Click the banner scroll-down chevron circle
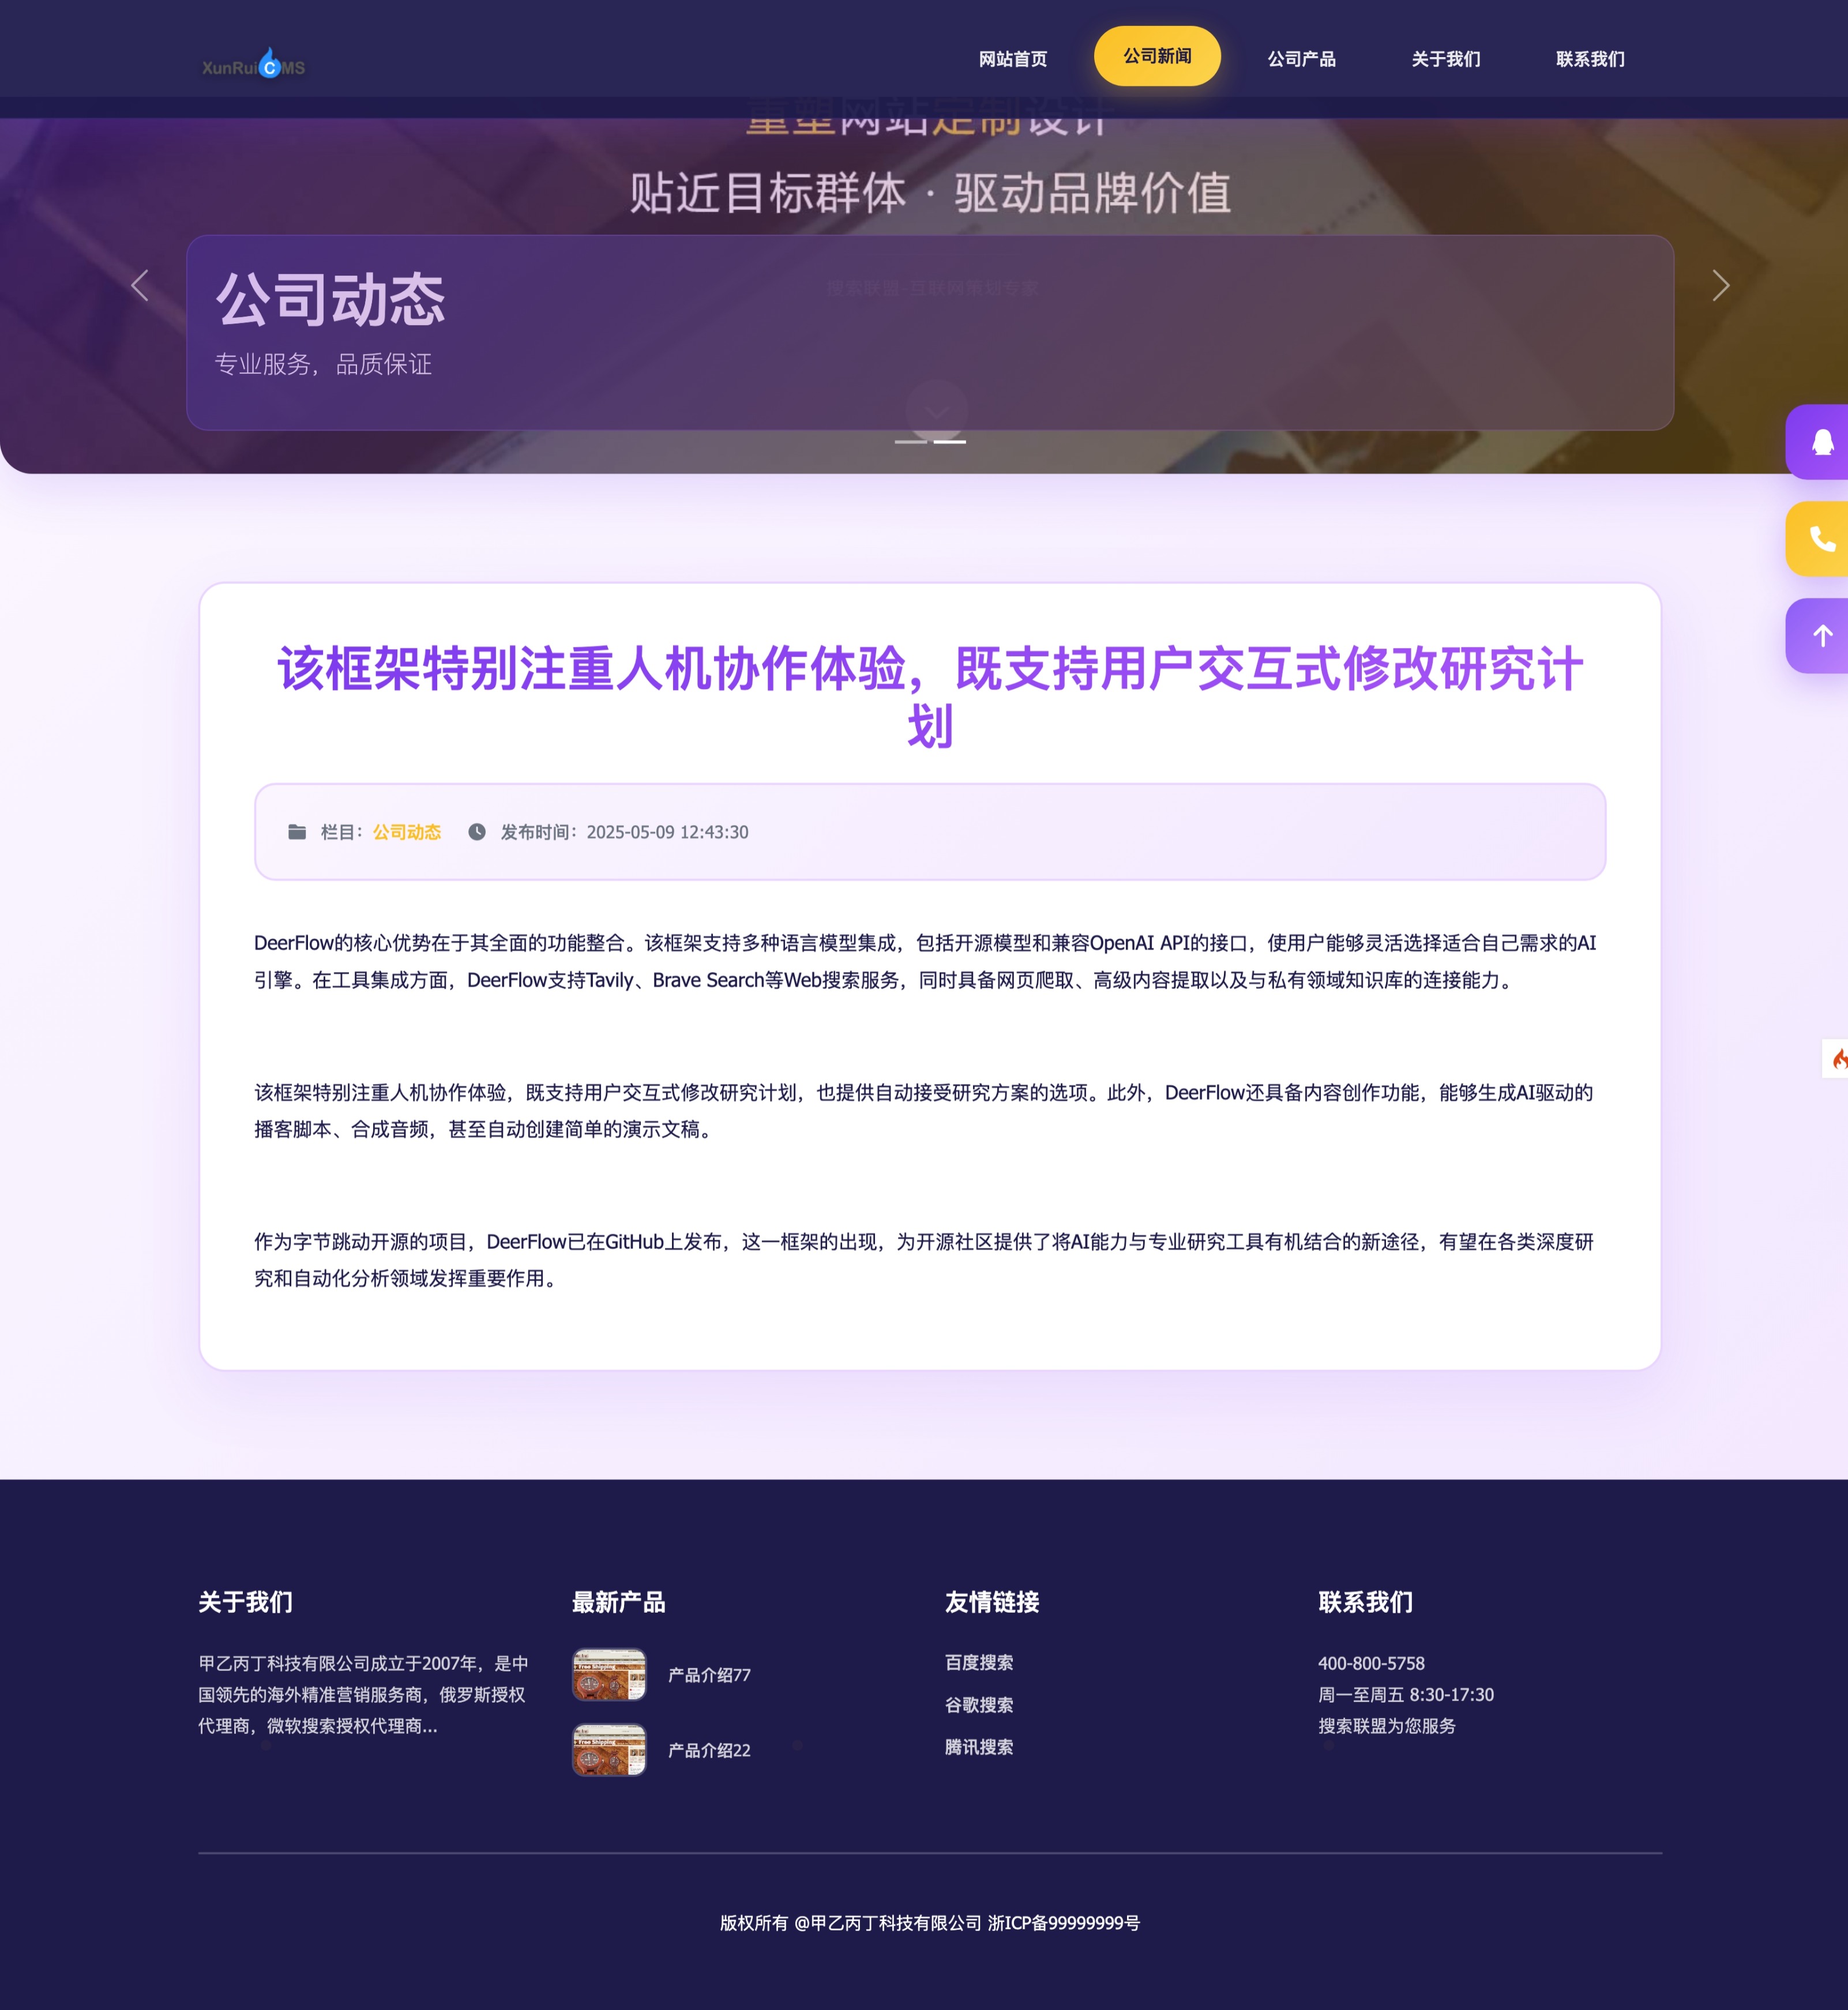Image resolution: width=1848 pixels, height=2010 pixels. coord(936,411)
